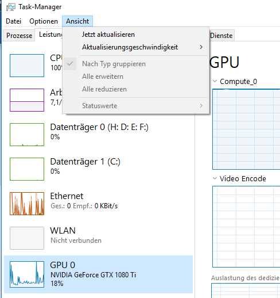Expand the Aktualisierungsgeschwindigkeit submenu arrow
Viewport: 280px width, 298px height.
[201, 47]
